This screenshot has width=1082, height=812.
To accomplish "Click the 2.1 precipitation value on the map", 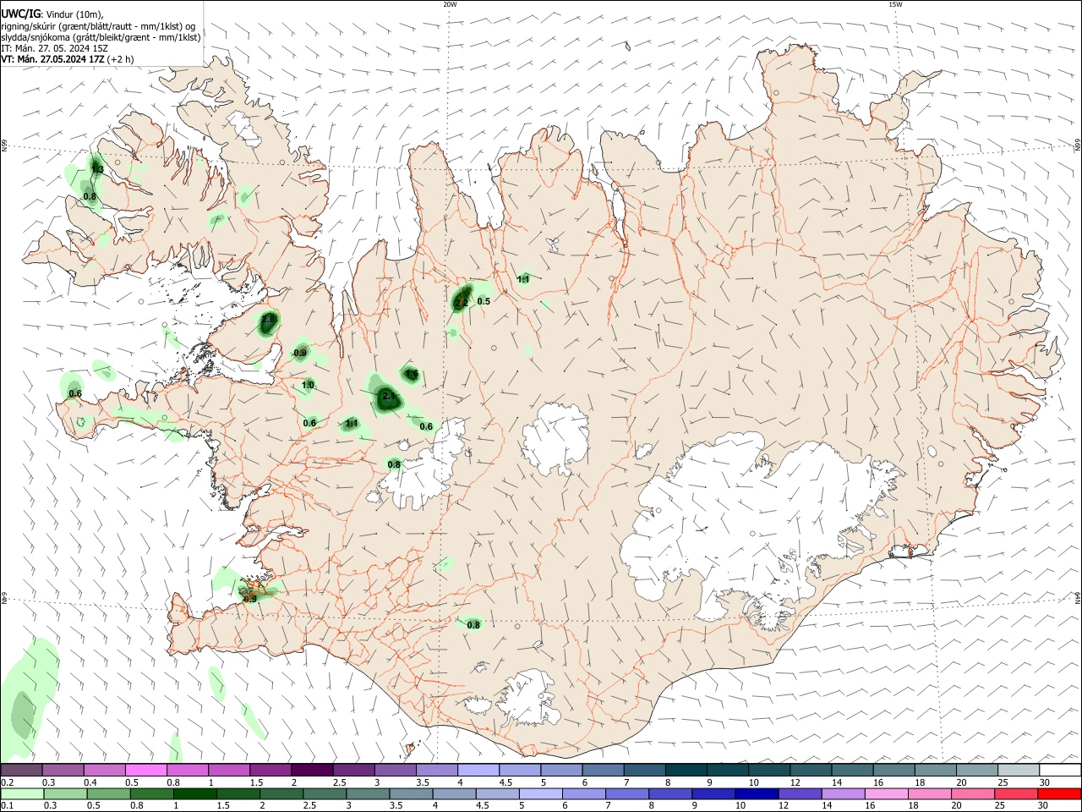I will [389, 396].
